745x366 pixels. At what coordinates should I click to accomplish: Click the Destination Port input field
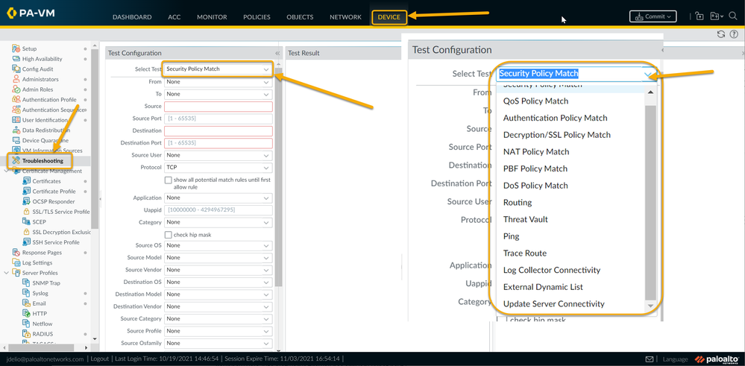(218, 143)
